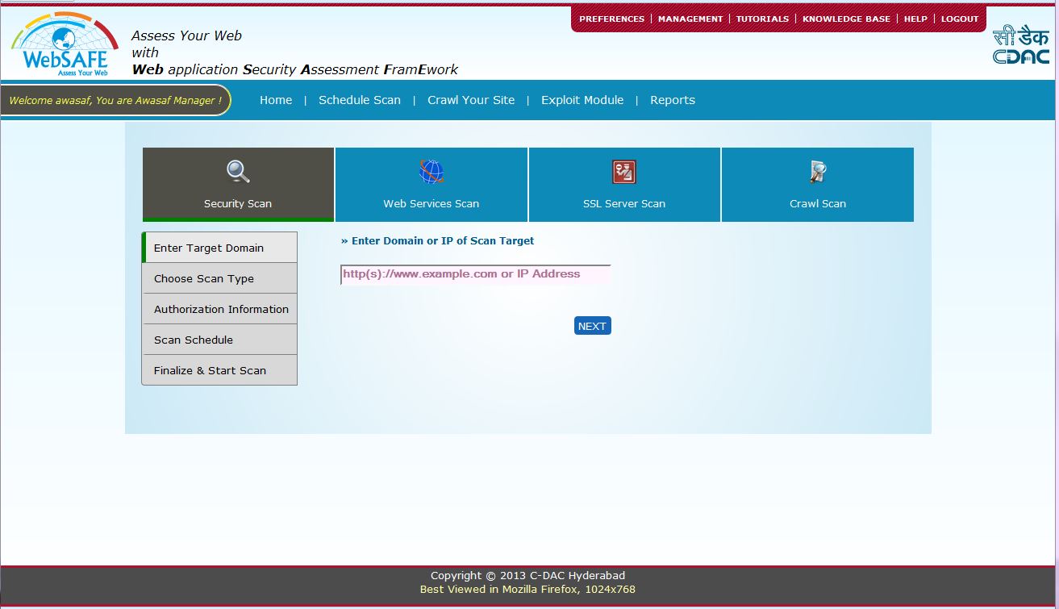Click Logout in the top bar
This screenshot has height=609, width=1059.
(960, 19)
